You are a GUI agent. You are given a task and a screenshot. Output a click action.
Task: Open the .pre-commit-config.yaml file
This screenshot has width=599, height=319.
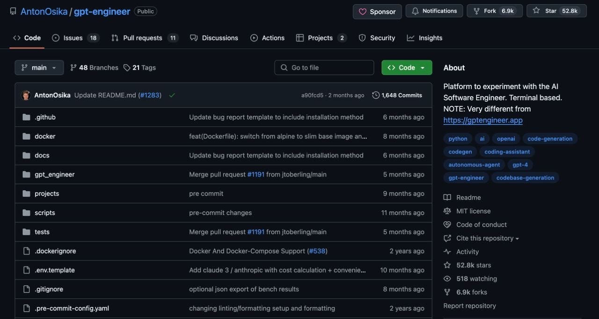[x=72, y=308]
